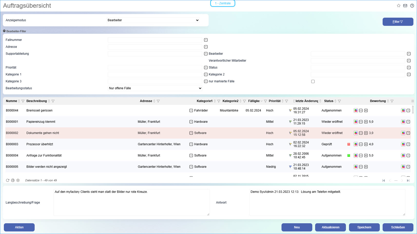Open the table column hamburger menu
Screen dimensions: 417x234
tap(413, 101)
